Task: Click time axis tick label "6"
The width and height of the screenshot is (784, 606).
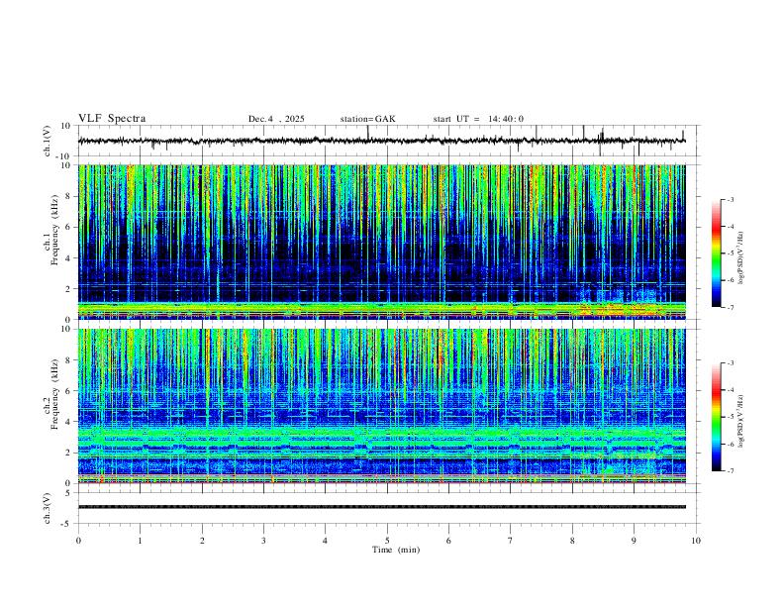Action: [x=448, y=541]
